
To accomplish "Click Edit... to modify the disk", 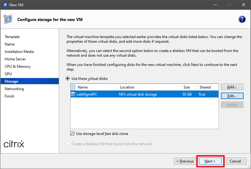I will (232, 96).
